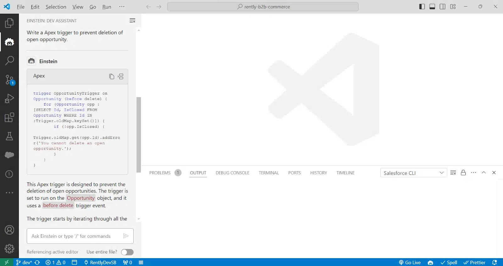Click the window icon in status bar

75,262
